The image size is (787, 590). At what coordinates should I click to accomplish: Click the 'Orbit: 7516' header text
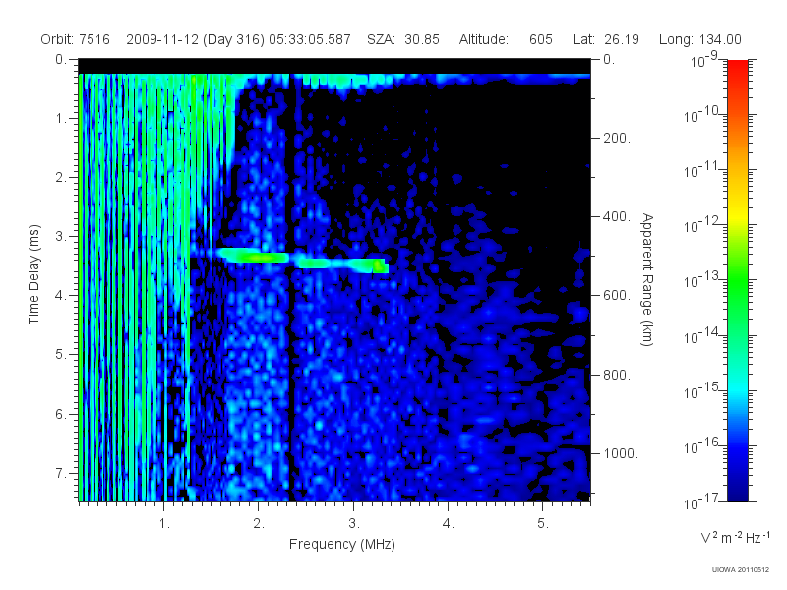coord(76,39)
